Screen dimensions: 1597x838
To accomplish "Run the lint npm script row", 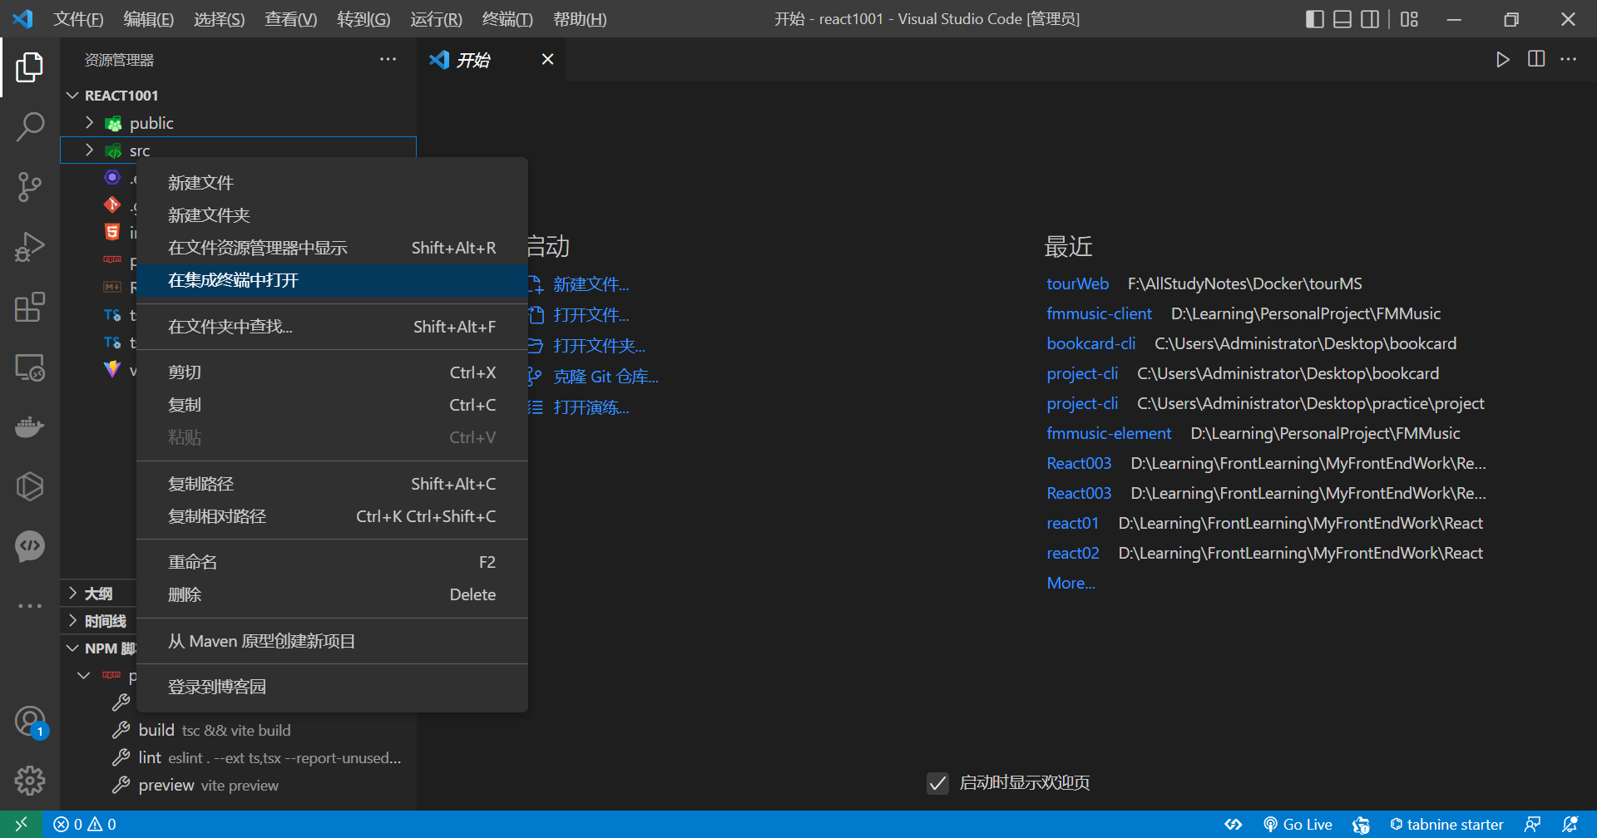I will point(239,757).
